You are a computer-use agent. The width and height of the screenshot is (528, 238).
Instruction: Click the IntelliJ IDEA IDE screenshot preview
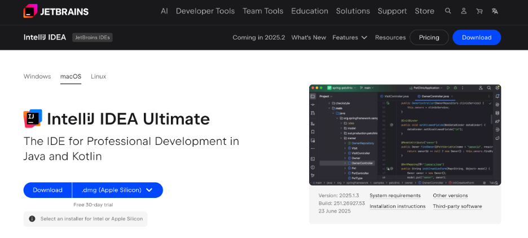(404, 135)
